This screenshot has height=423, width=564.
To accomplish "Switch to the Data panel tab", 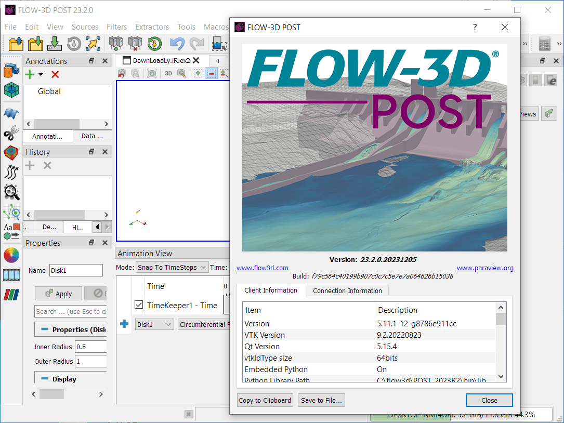I will coord(92,136).
